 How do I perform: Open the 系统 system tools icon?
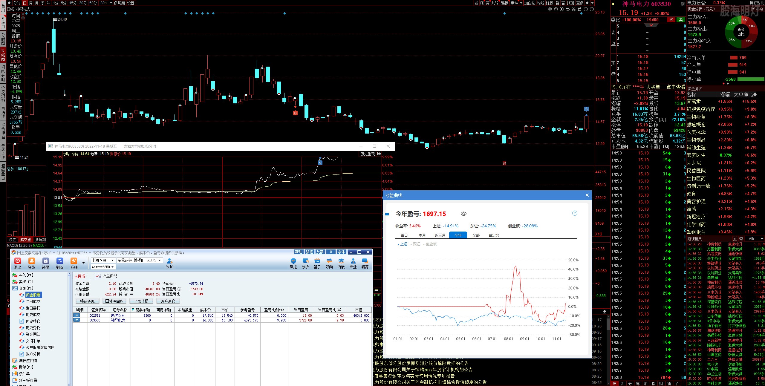point(74,263)
